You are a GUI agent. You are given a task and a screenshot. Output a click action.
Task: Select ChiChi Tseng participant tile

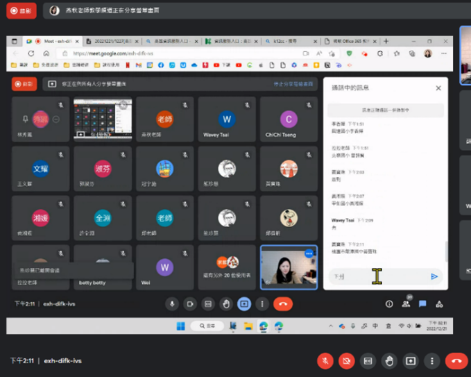point(289,119)
